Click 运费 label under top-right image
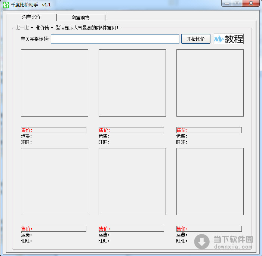 click(x=182, y=136)
